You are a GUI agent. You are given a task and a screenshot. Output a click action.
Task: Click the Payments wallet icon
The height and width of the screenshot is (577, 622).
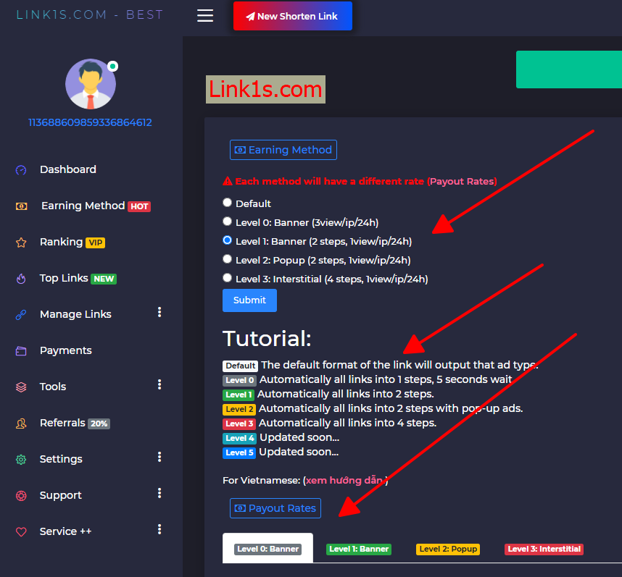point(21,351)
